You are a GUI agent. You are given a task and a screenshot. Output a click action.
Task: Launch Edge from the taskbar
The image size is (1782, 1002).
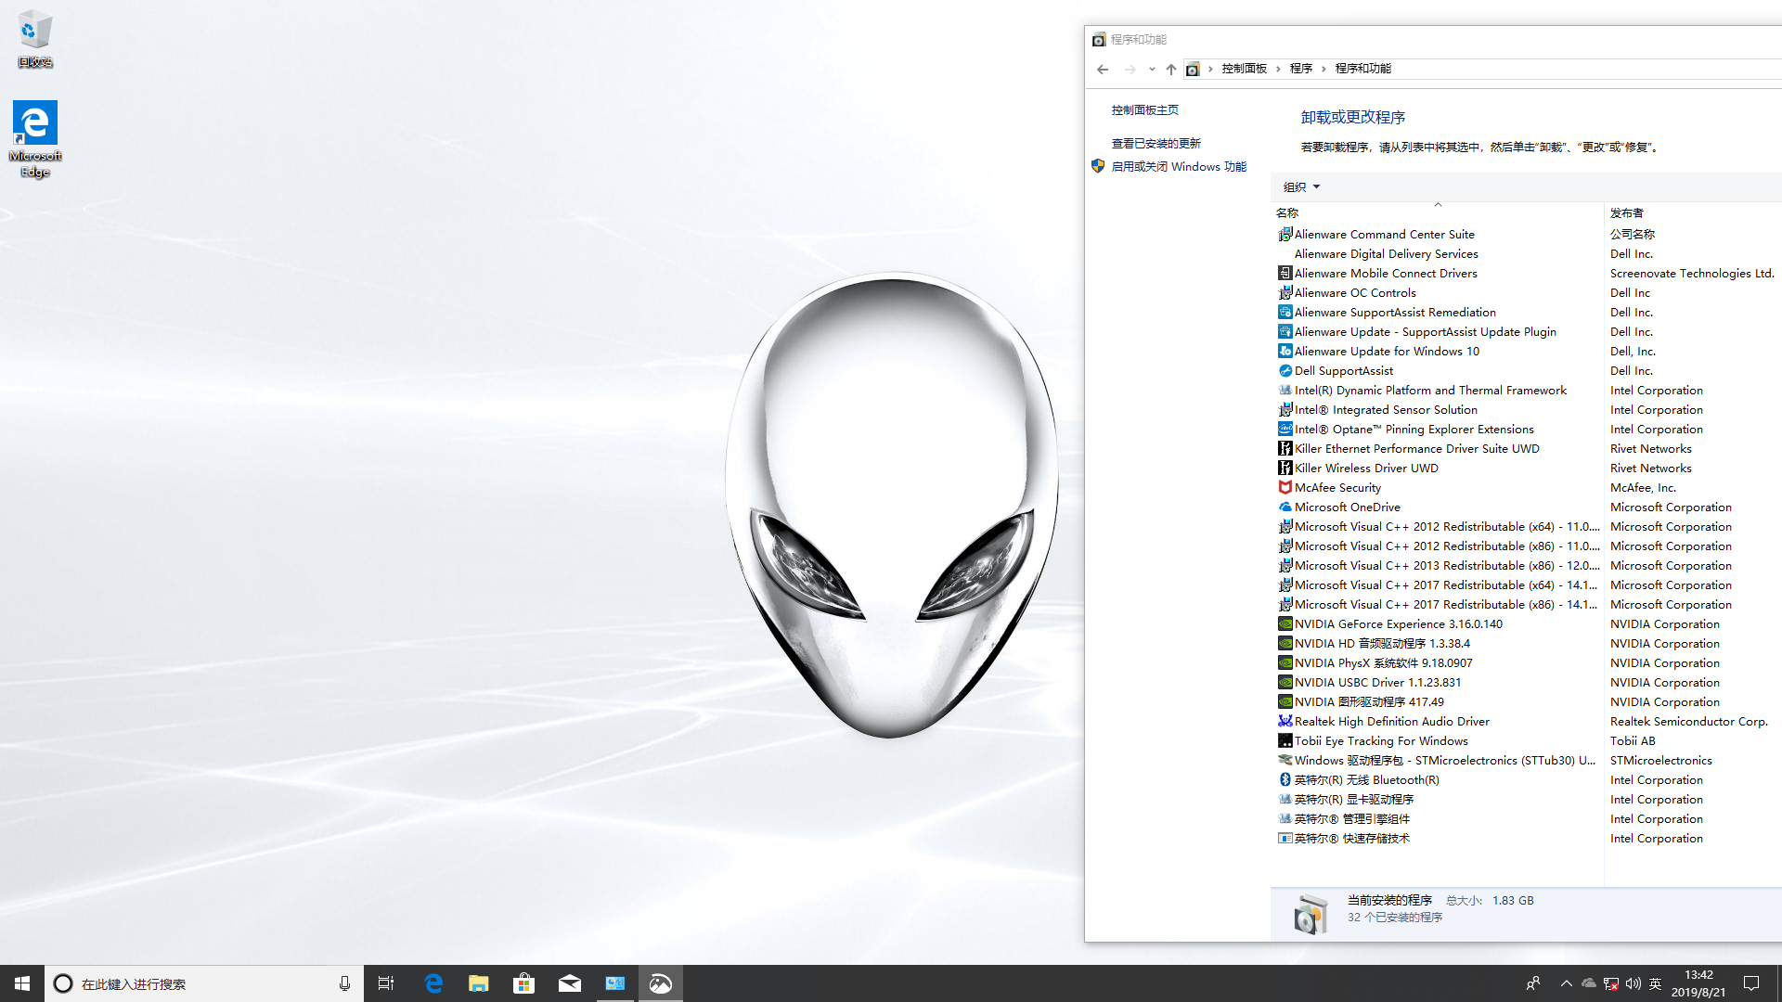coord(433,983)
